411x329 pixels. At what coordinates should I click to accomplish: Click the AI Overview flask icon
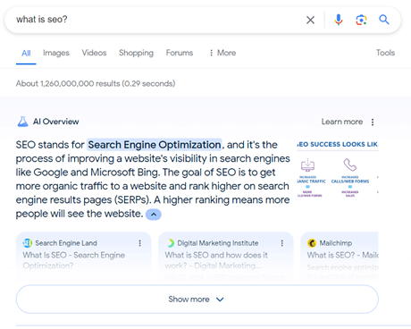tap(22, 122)
